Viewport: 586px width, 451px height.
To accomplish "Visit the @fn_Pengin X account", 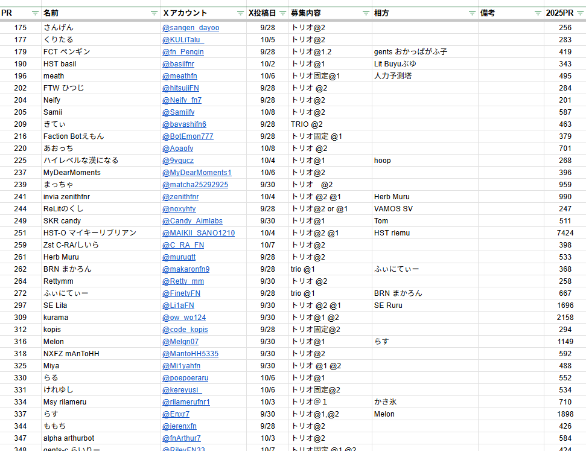I will click(183, 52).
